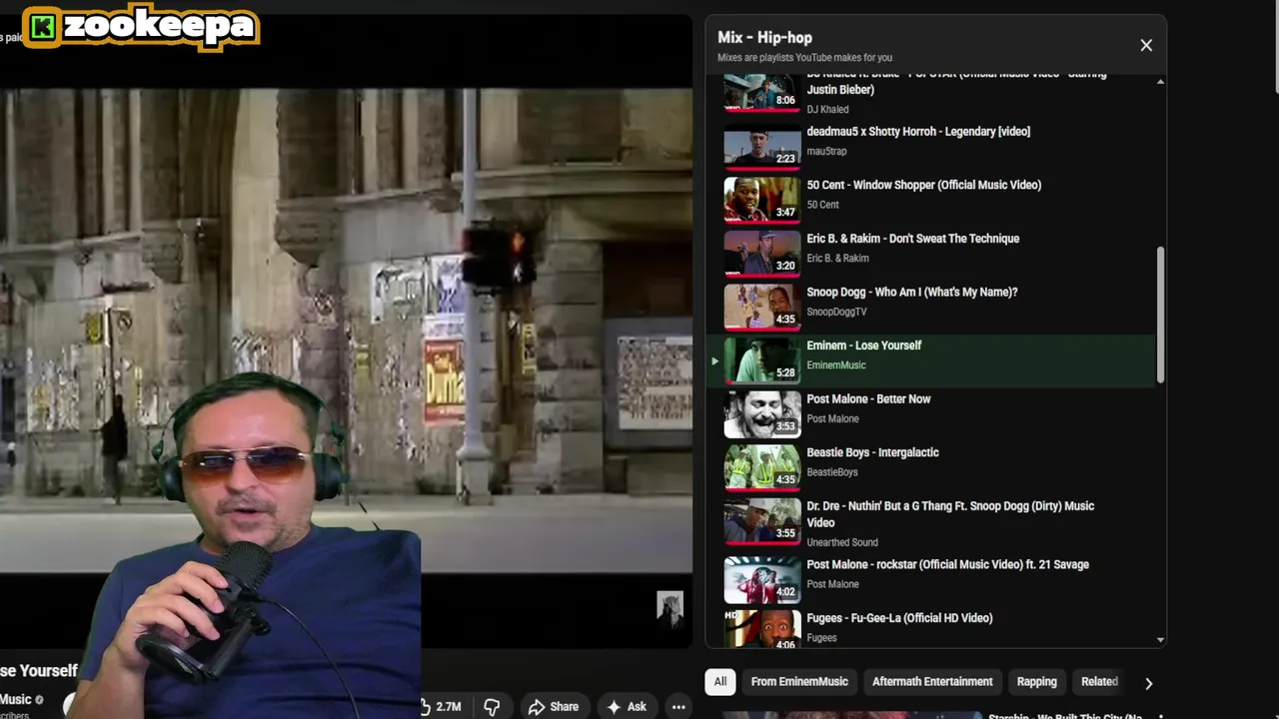Click the channel watermark in video corner
The image size is (1279, 719).
(669, 607)
